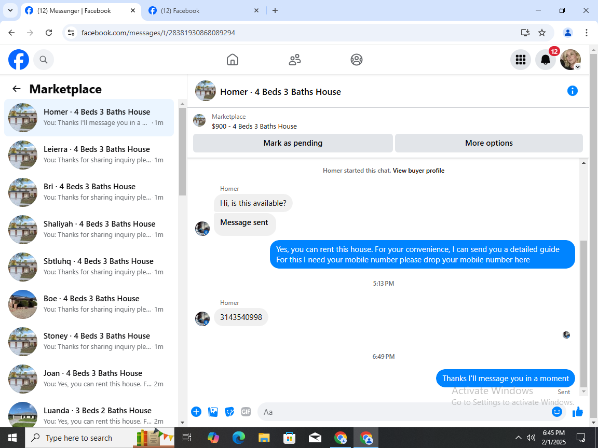598x448 pixels.
Task: Click Homer's avatar beside phone number message
Action: click(x=202, y=319)
